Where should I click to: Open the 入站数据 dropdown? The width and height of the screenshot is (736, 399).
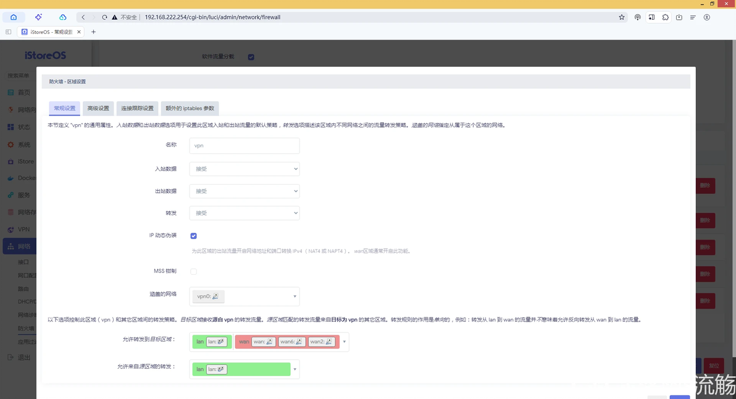coord(244,169)
